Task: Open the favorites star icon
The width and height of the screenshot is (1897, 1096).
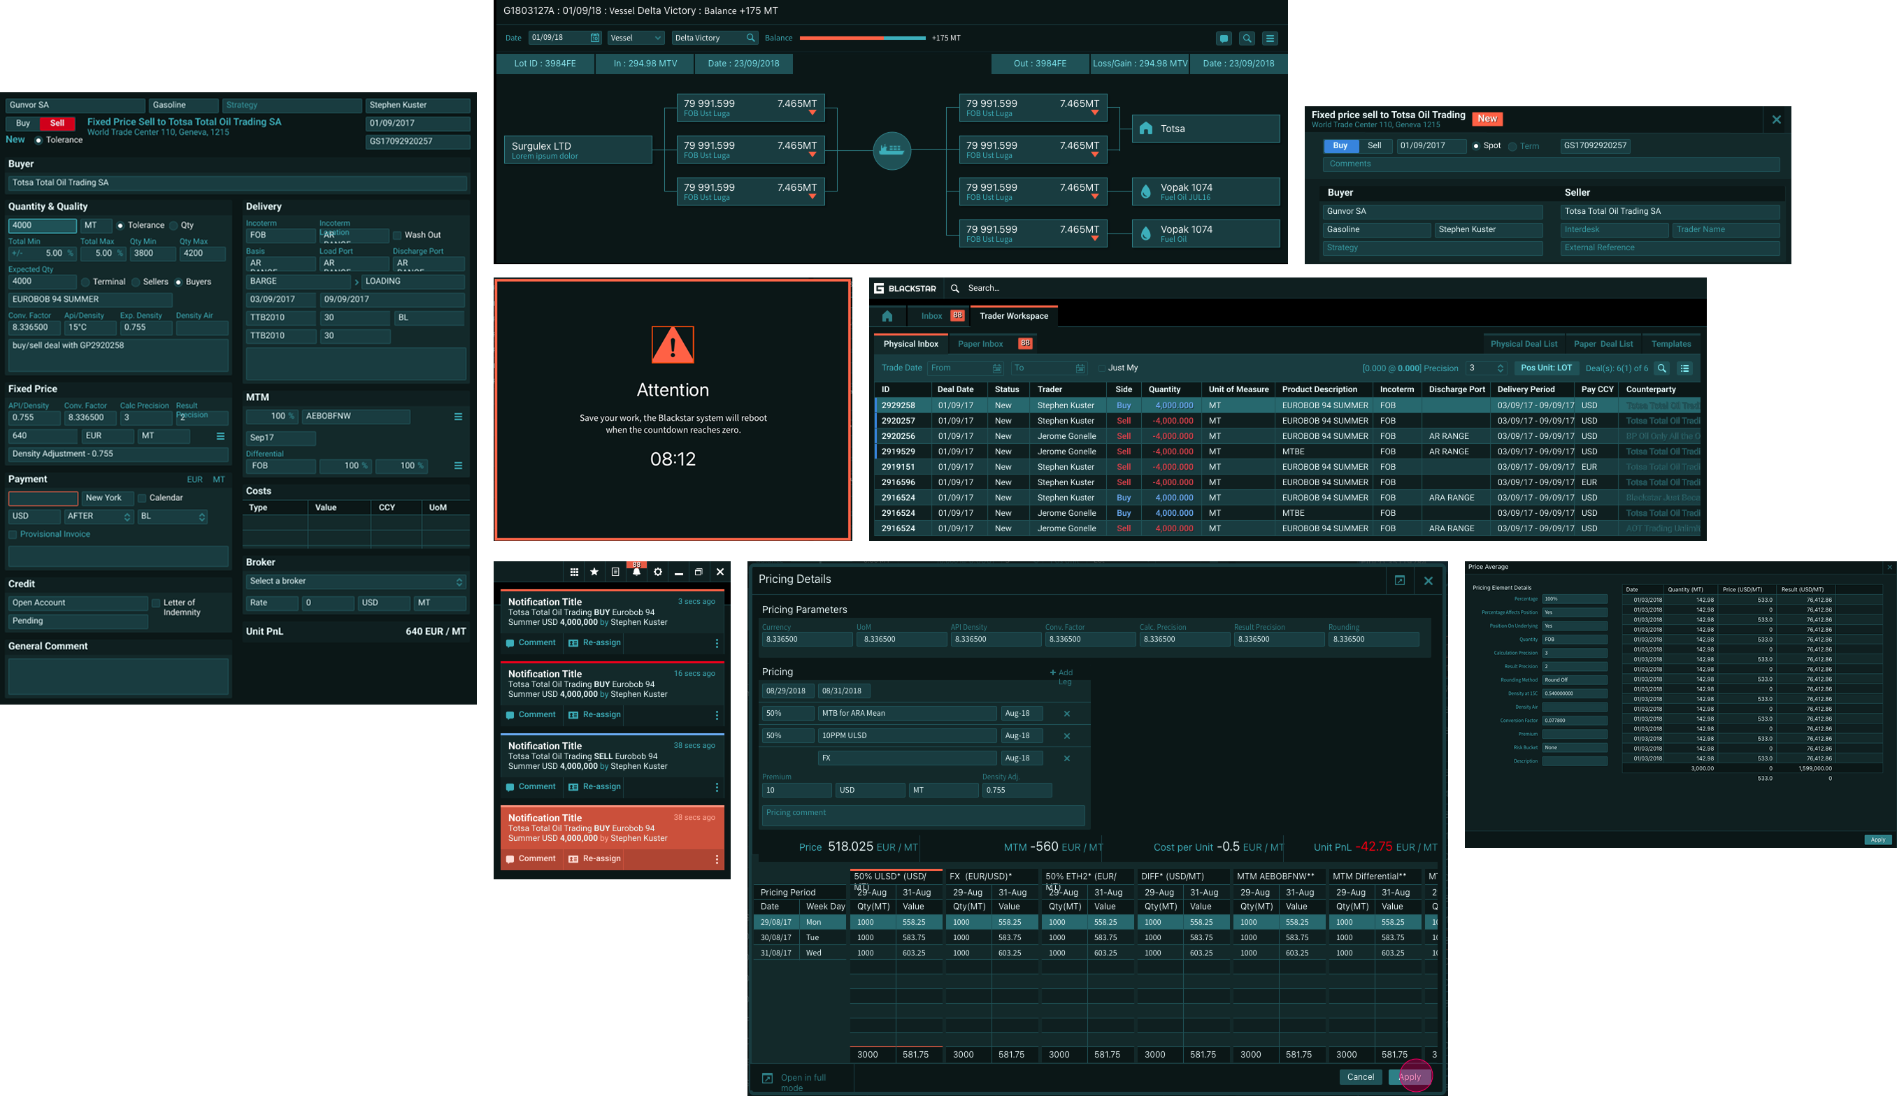Action: click(x=595, y=572)
